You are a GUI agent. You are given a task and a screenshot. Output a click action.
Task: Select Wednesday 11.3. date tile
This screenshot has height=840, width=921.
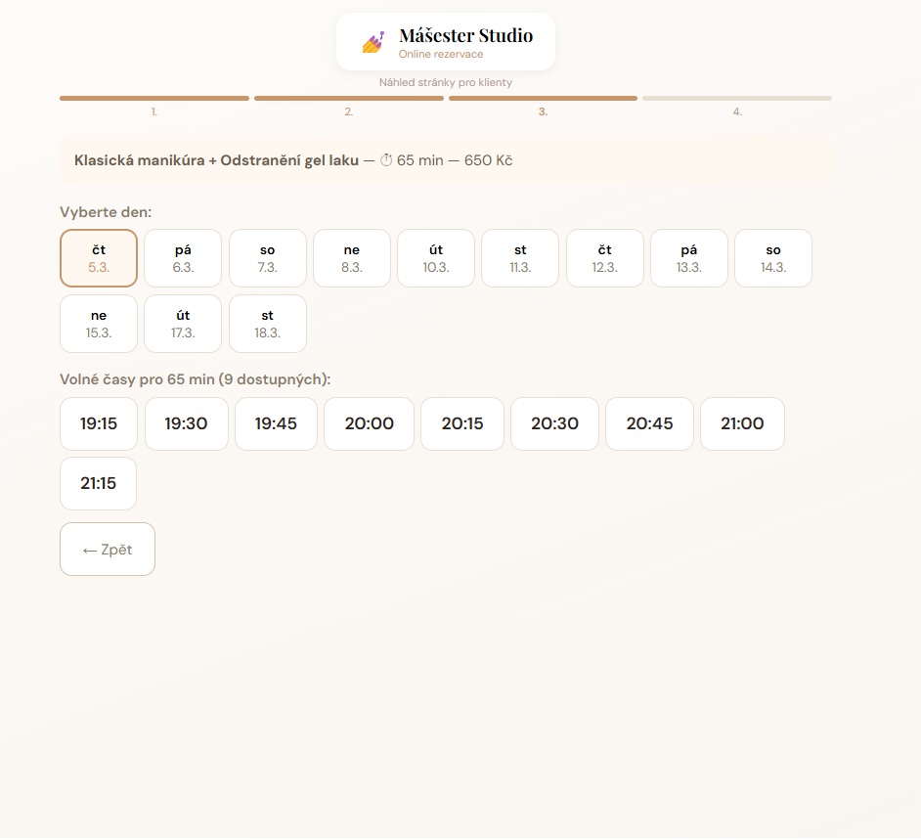520,258
